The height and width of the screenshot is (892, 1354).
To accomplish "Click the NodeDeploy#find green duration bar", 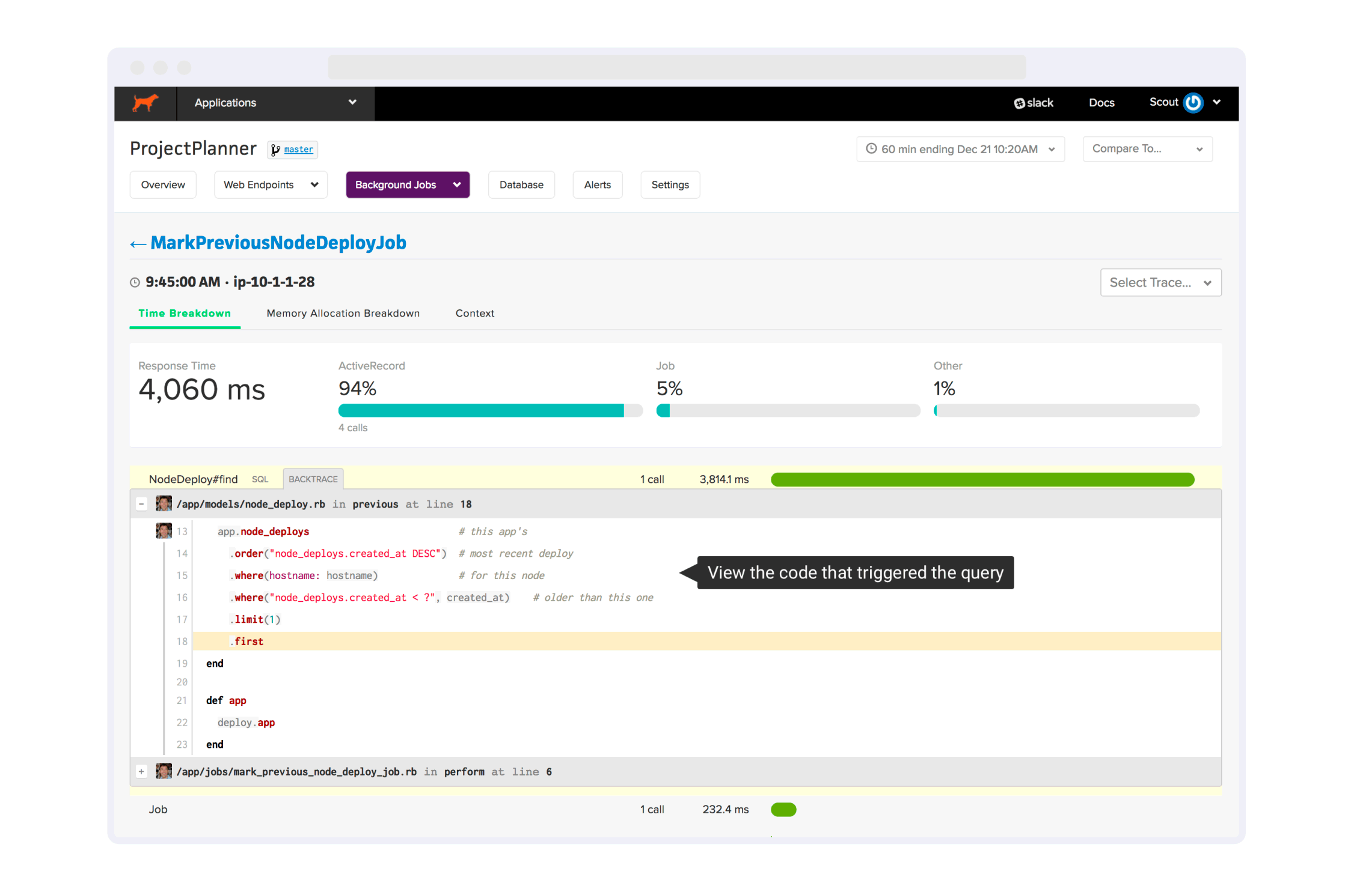I will (982, 479).
